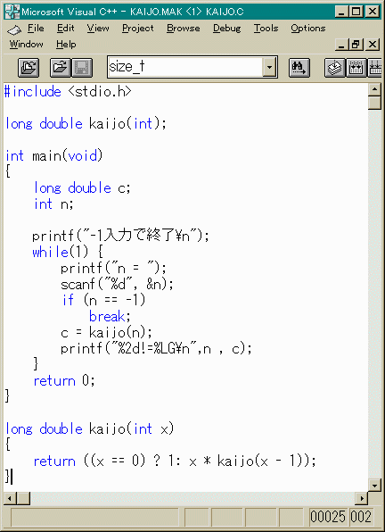Click the Build project toolbar icon

[x=356, y=67]
